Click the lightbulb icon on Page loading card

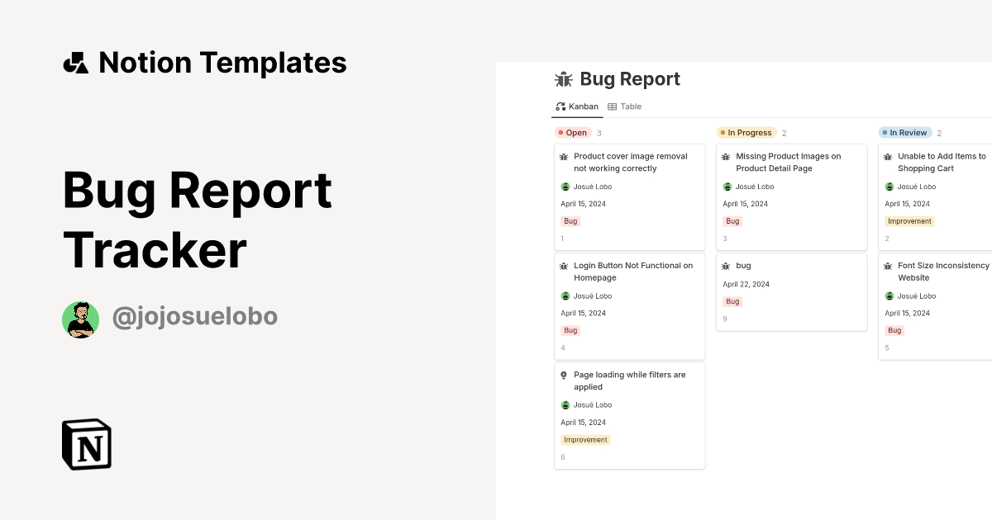(x=565, y=376)
